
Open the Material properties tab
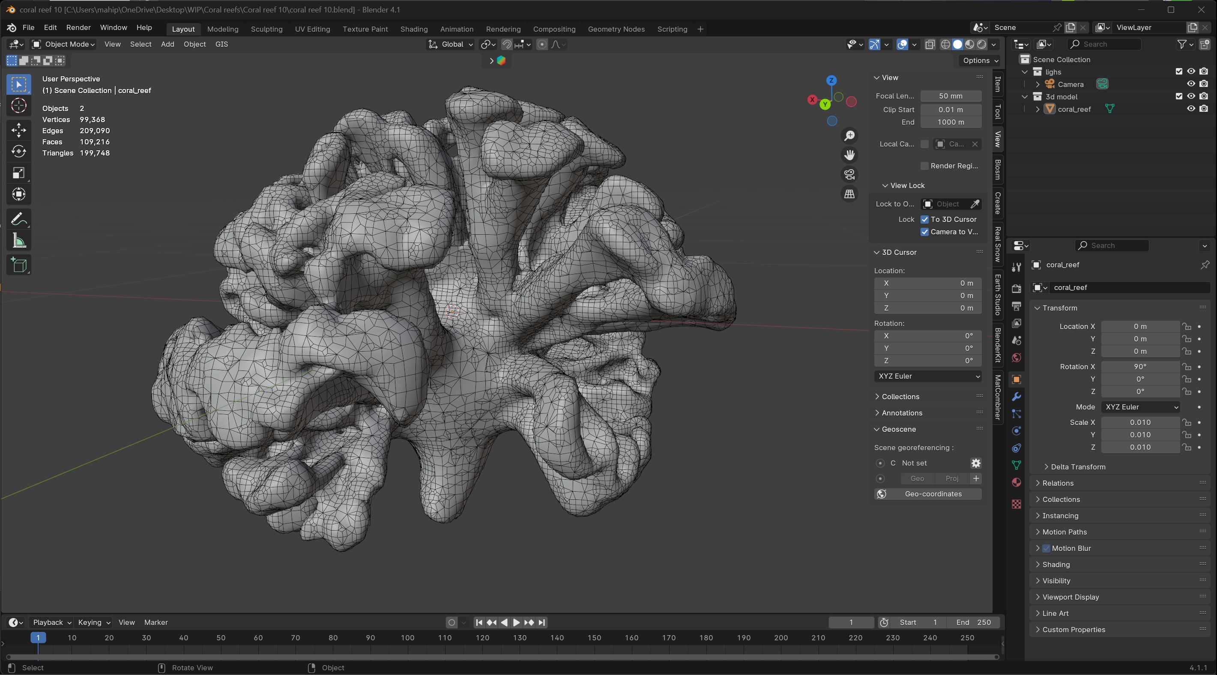1016,482
